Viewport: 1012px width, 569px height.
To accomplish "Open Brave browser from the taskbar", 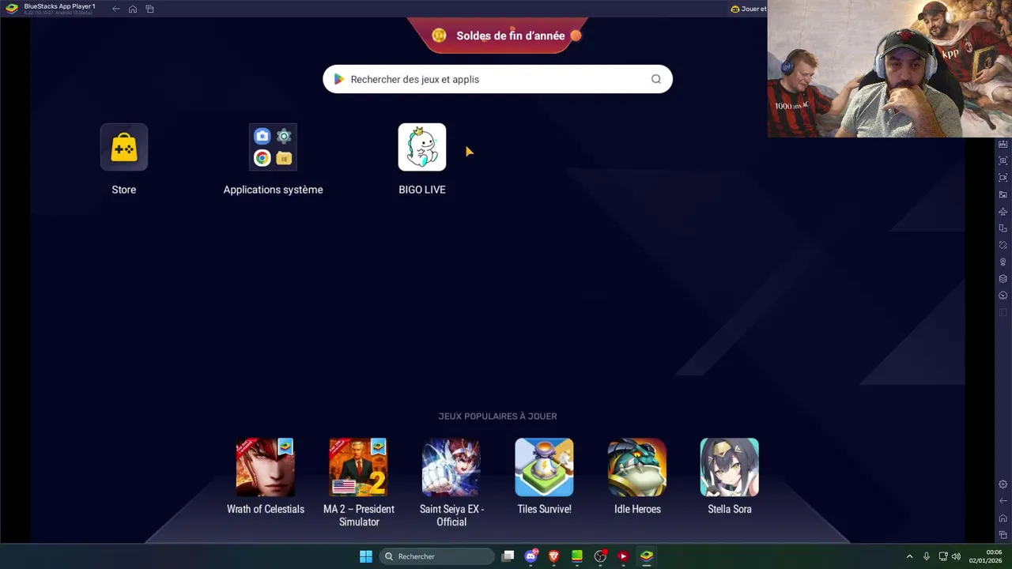I will 554,556.
